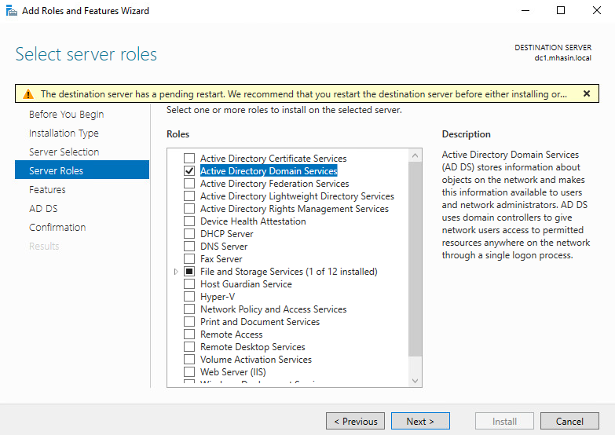Go back with the Previous button
Image resolution: width=615 pixels, height=435 pixels.
coord(355,421)
